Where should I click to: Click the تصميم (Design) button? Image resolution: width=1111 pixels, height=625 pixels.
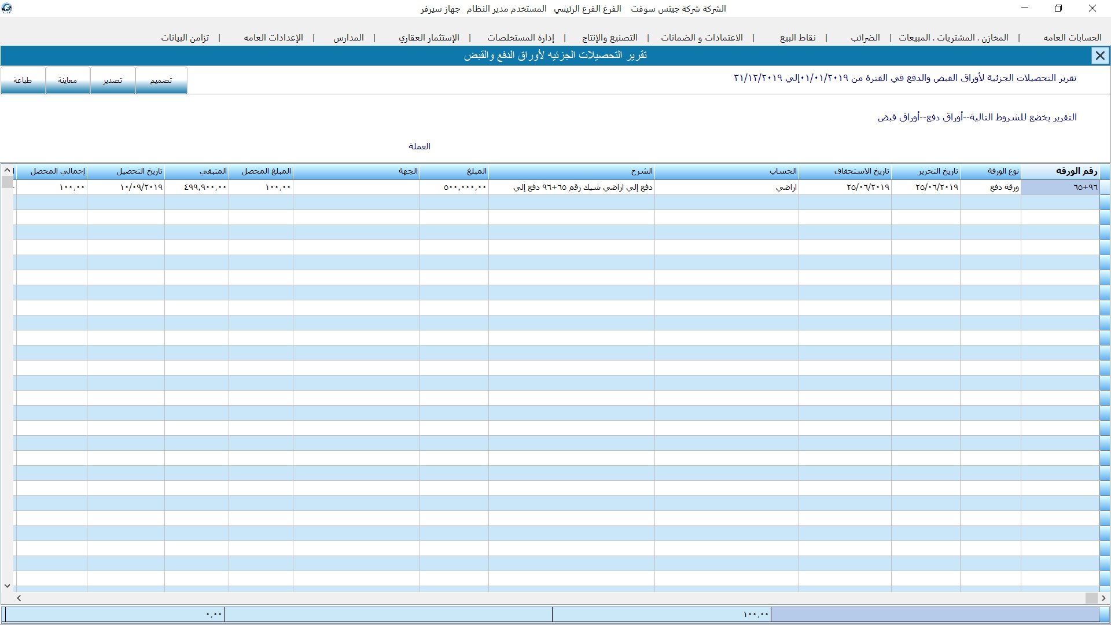pyautogui.click(x=161, y=80)
